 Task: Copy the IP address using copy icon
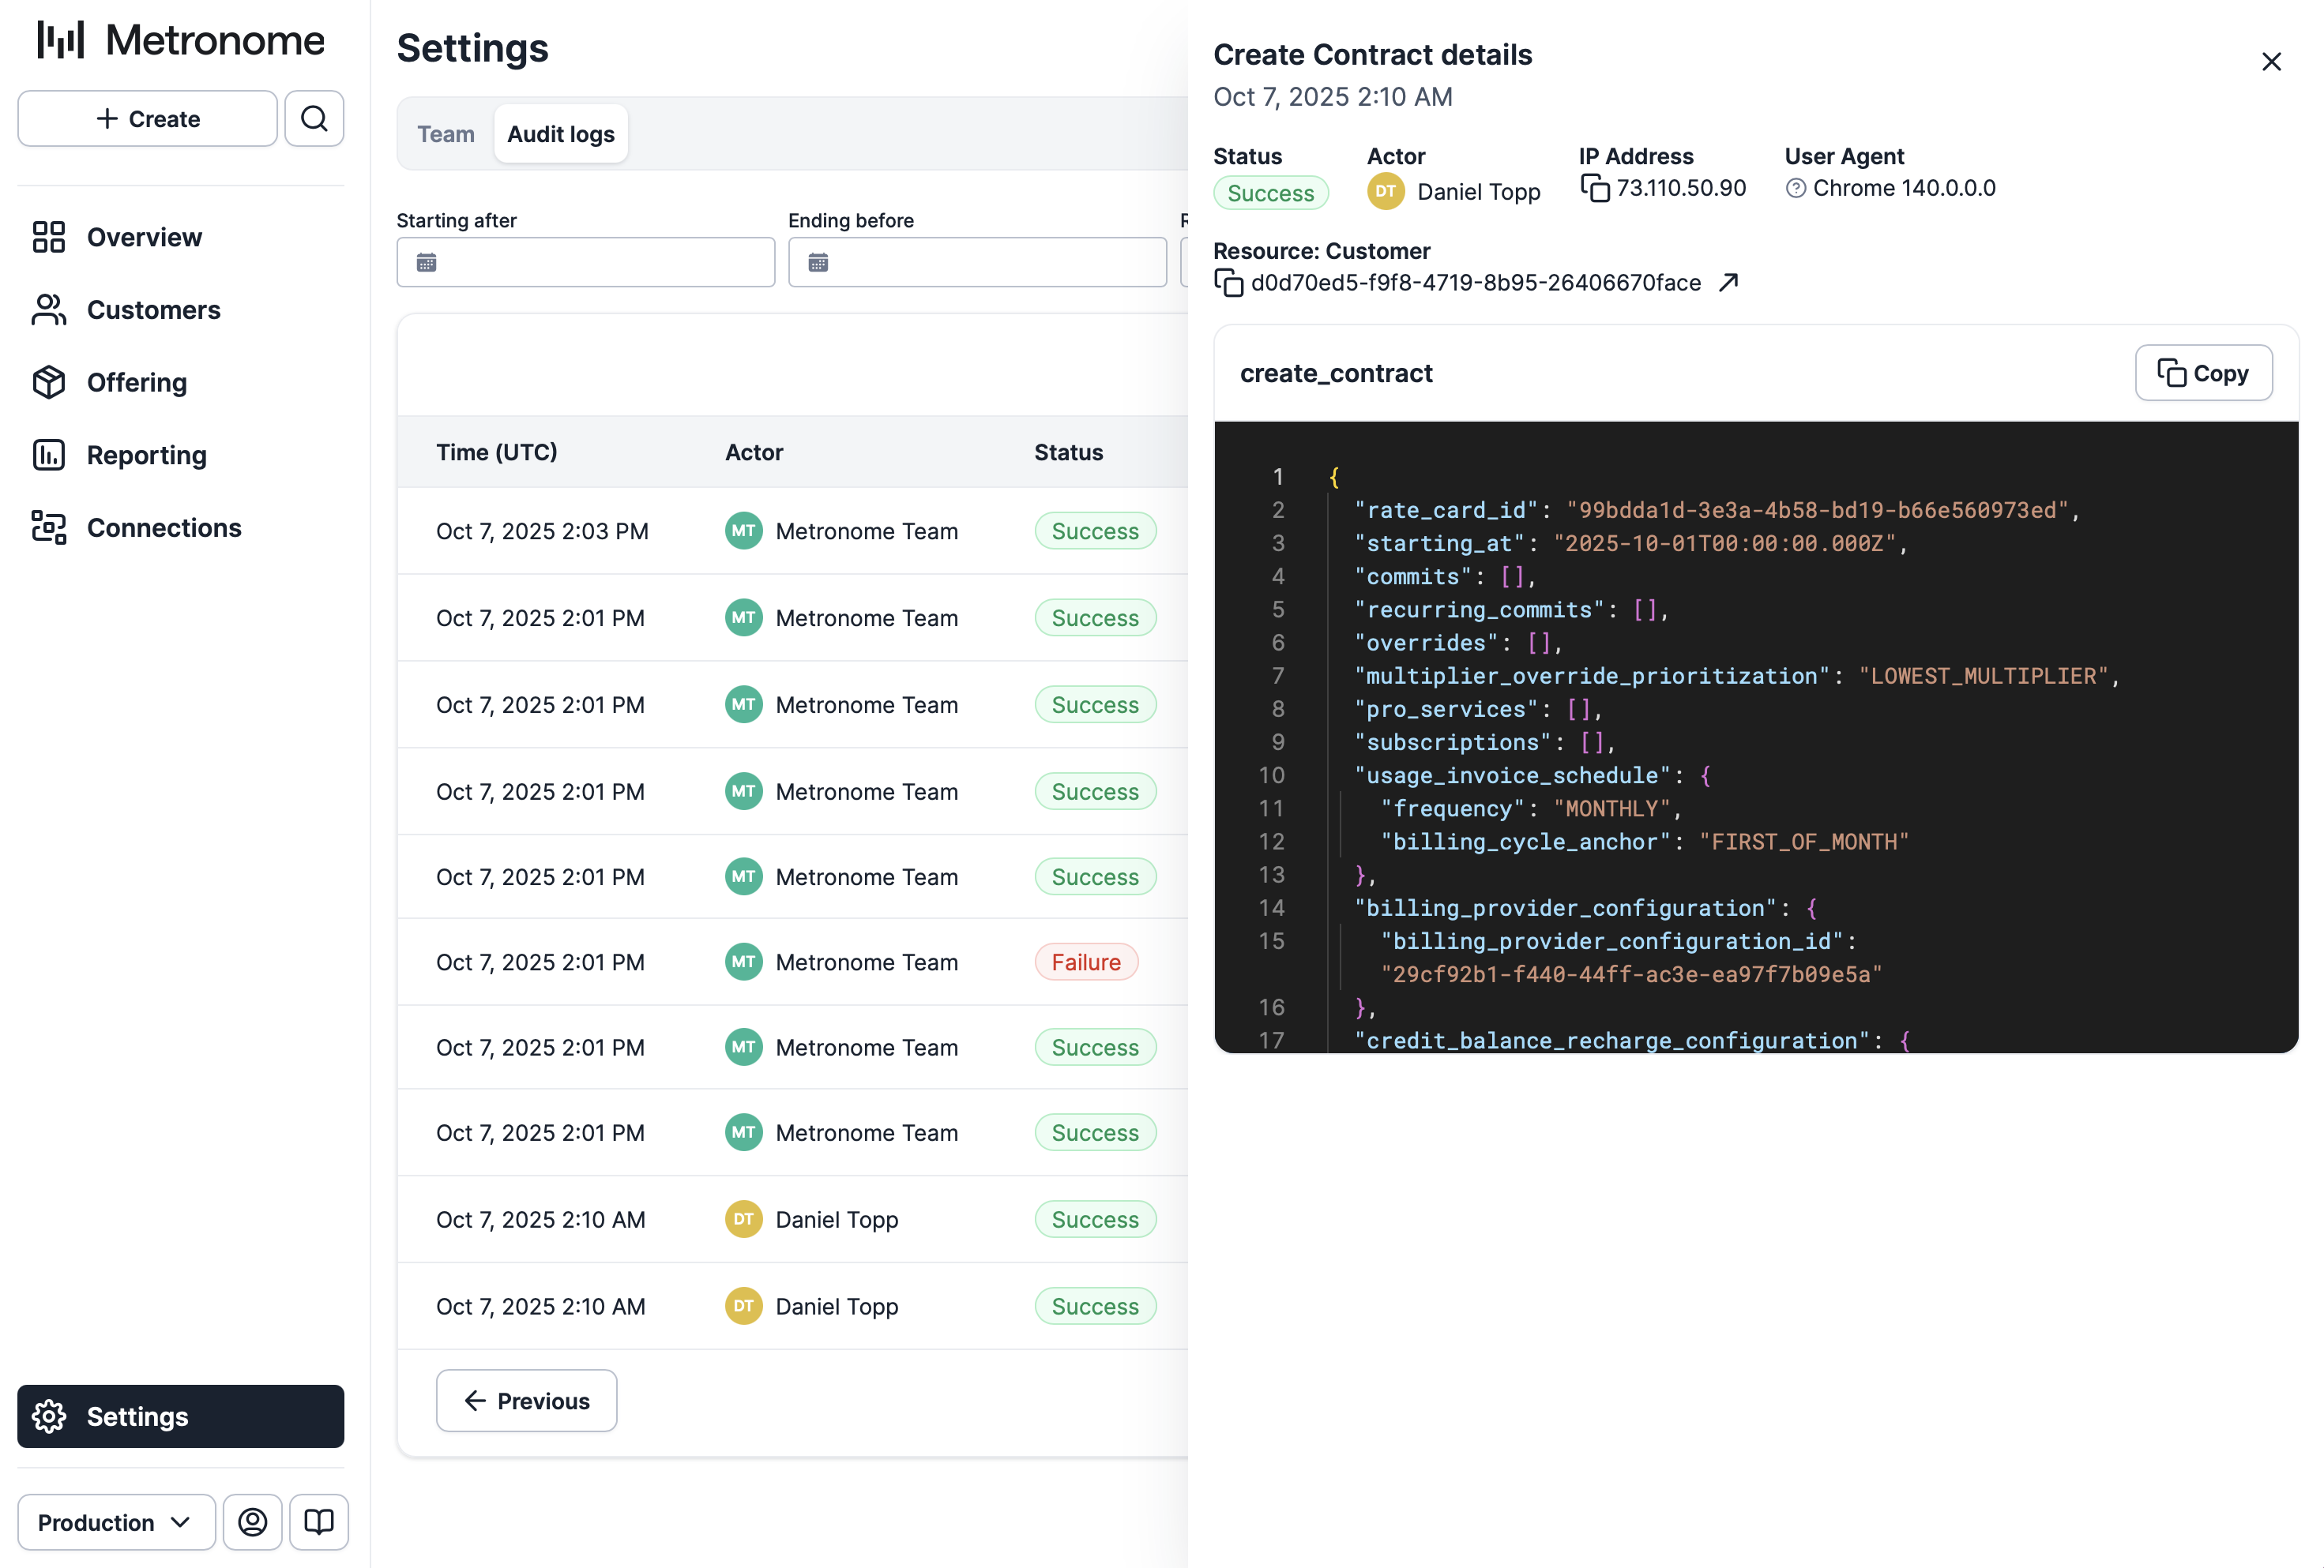1594,188
